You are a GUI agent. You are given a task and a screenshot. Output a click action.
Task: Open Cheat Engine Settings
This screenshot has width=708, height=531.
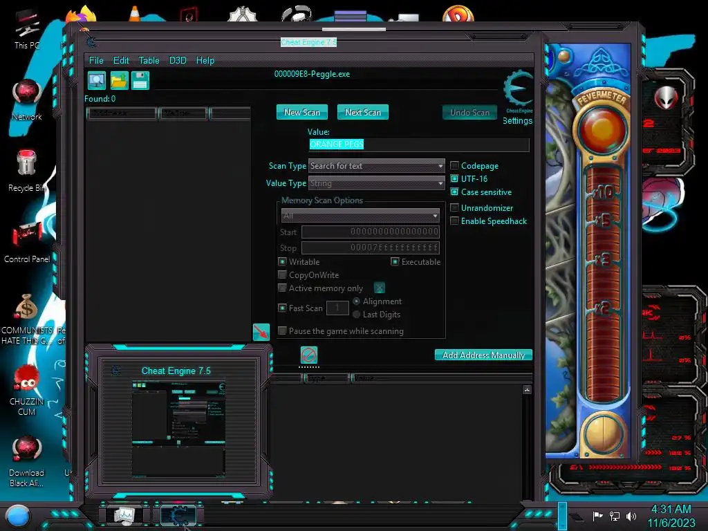(517, 120)
